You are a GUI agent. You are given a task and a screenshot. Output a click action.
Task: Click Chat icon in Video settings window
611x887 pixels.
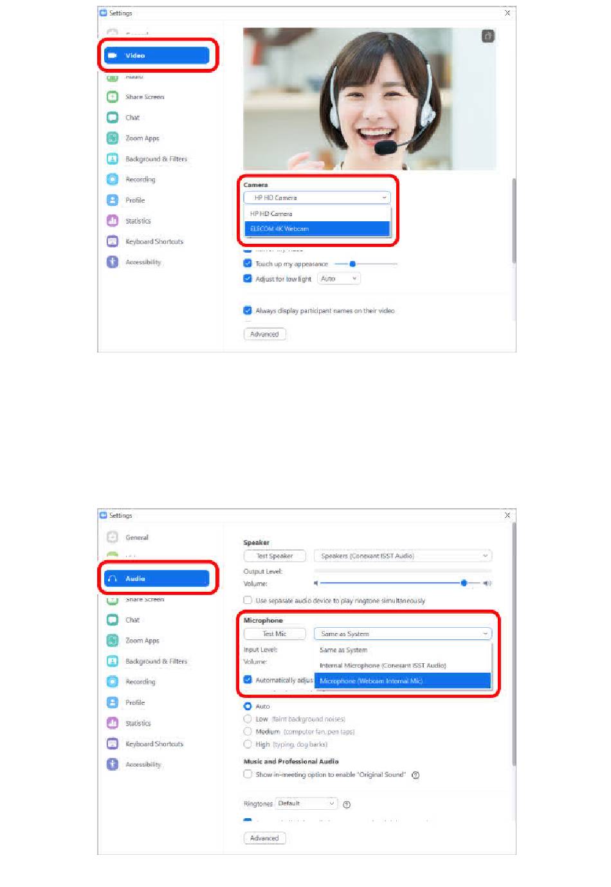113,118
